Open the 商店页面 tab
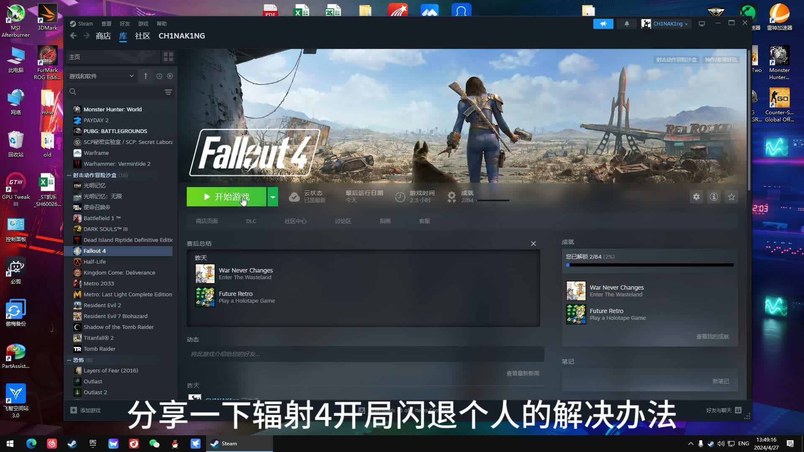The image size is (804, 452). point(206,221)
